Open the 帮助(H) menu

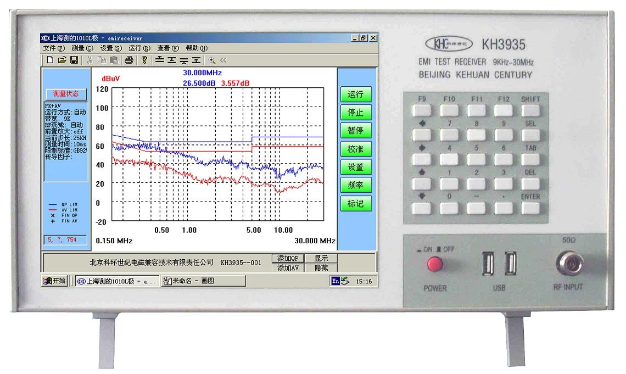coord(197,48)
